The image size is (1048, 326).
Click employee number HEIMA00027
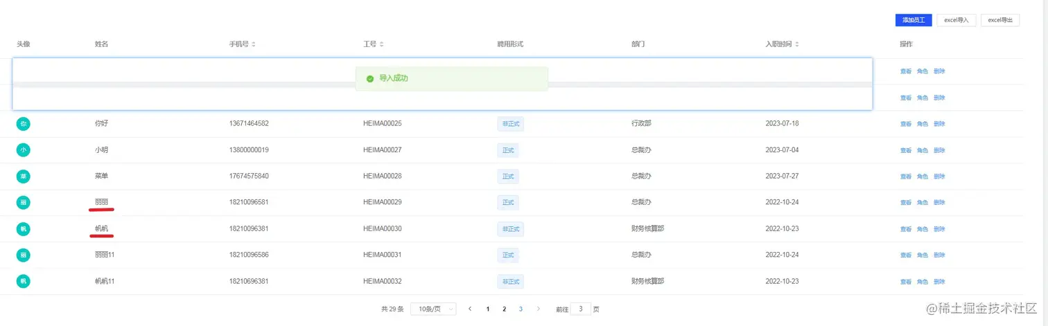[383, 150]
